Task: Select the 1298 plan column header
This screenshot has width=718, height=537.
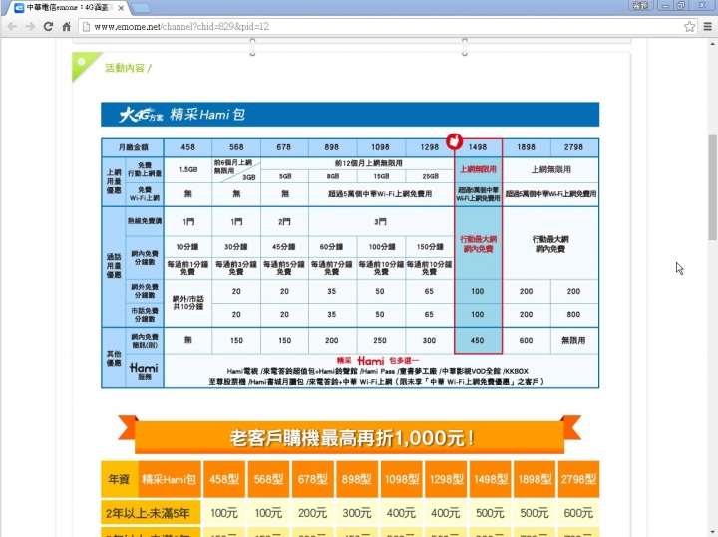Action: [x=429, y=147]
